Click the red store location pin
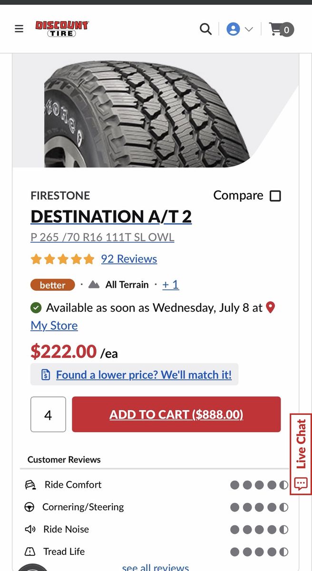 click(271, 307)
